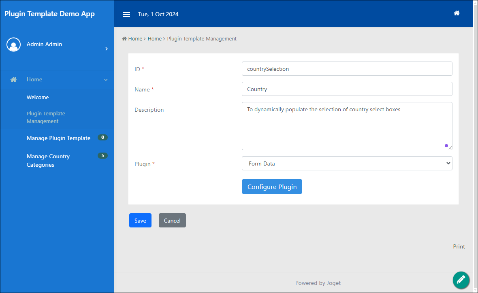
Task: Click Plugin Template Demo App title
Action: click(x=50, y=14)
